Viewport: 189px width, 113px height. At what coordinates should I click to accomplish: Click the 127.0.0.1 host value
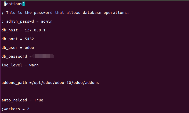(35, 30)
